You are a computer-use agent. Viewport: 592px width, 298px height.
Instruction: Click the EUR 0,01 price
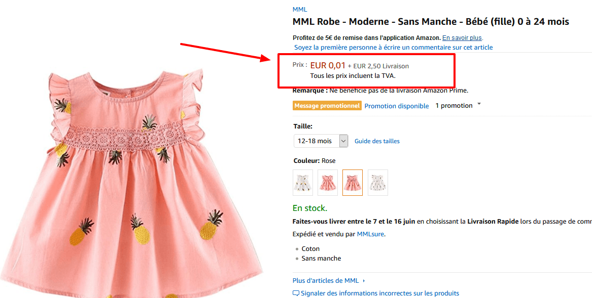(326, 65)
